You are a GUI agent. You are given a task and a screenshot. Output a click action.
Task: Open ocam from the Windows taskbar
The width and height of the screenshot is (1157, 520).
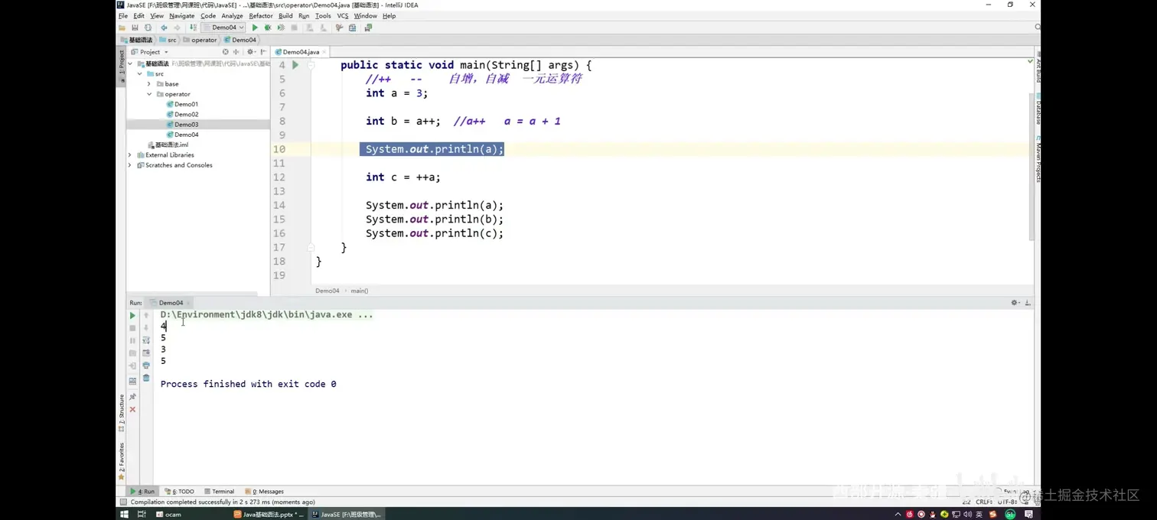click(x=172, y=514)
